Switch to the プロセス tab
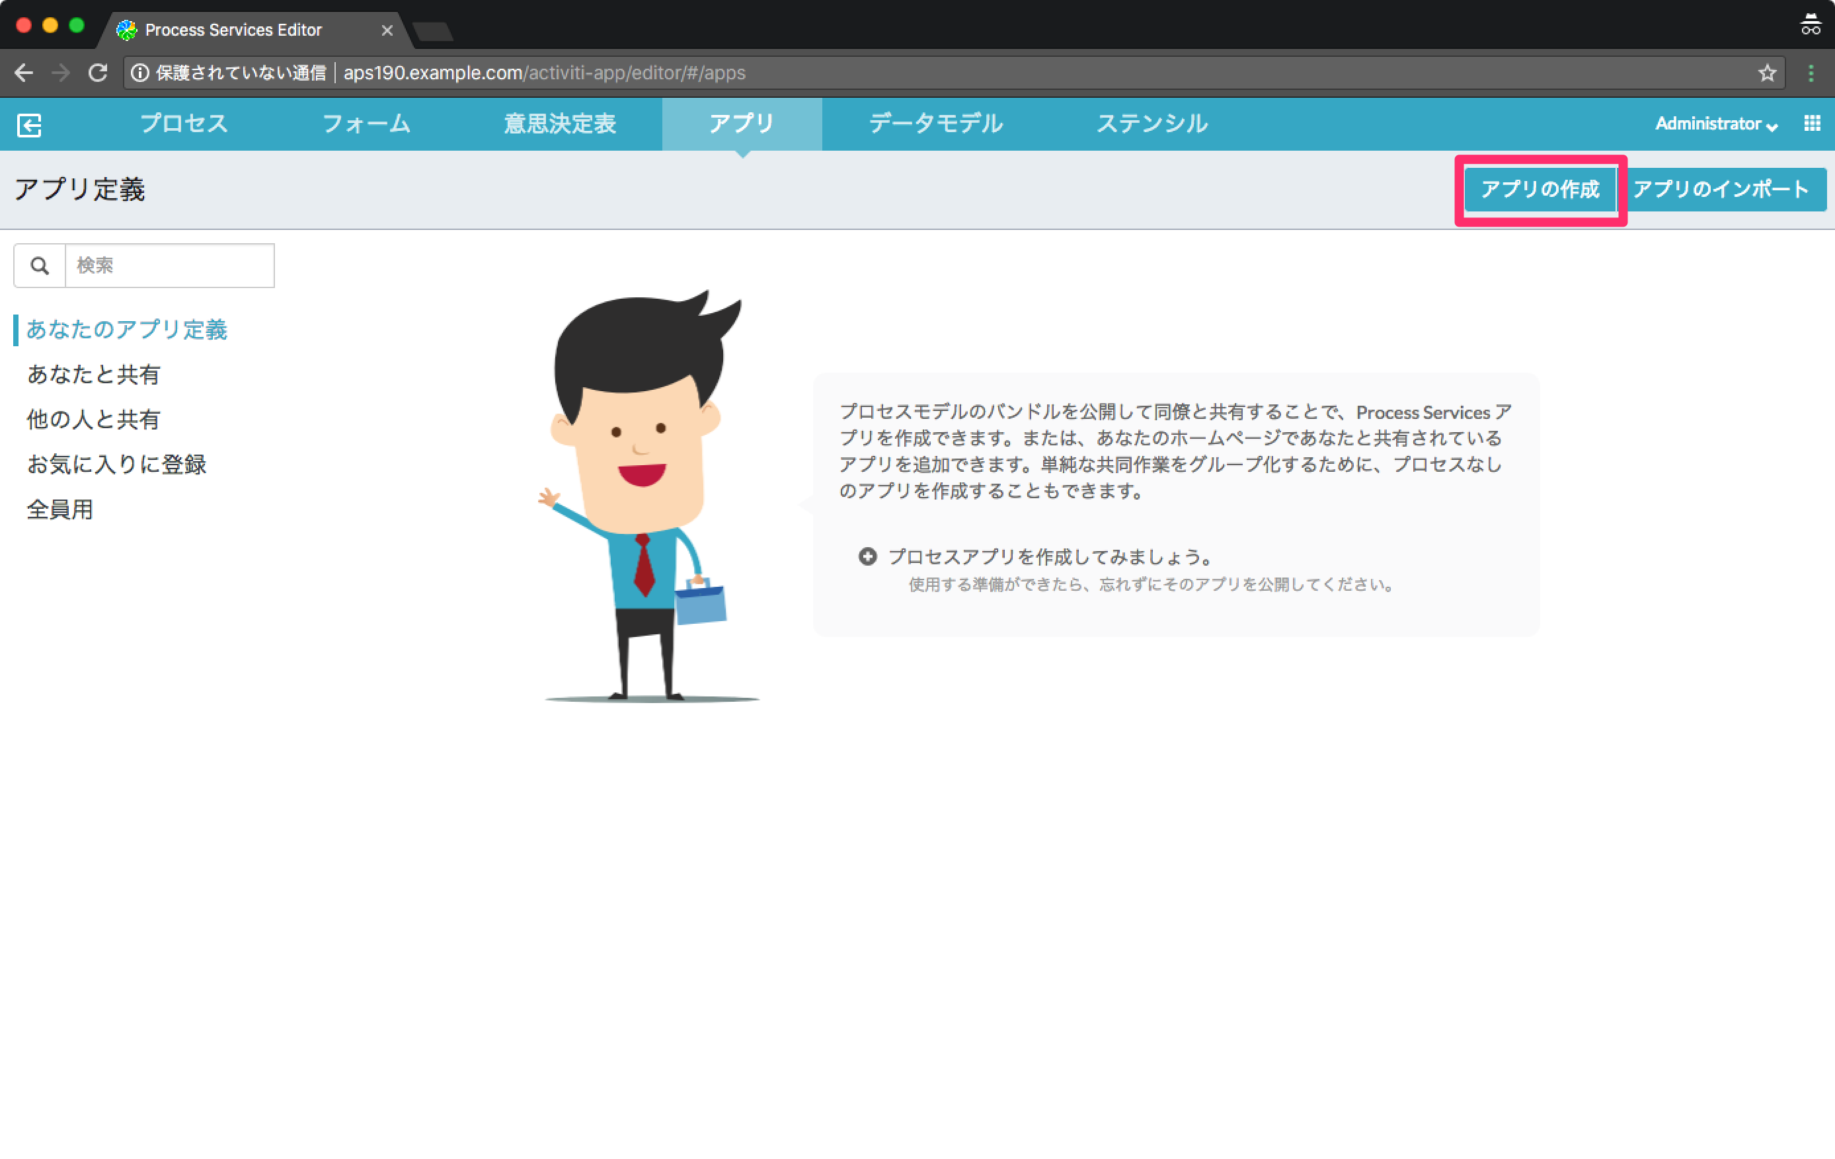1835x1159 pixels. pyautogui.click(x=184, y=124)
